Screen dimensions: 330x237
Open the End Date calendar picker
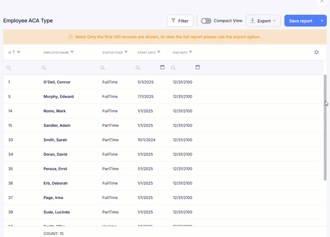tap(198, 67)
